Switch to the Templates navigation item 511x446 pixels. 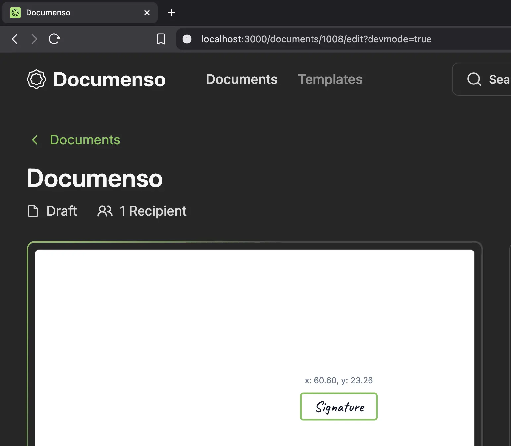330,79
